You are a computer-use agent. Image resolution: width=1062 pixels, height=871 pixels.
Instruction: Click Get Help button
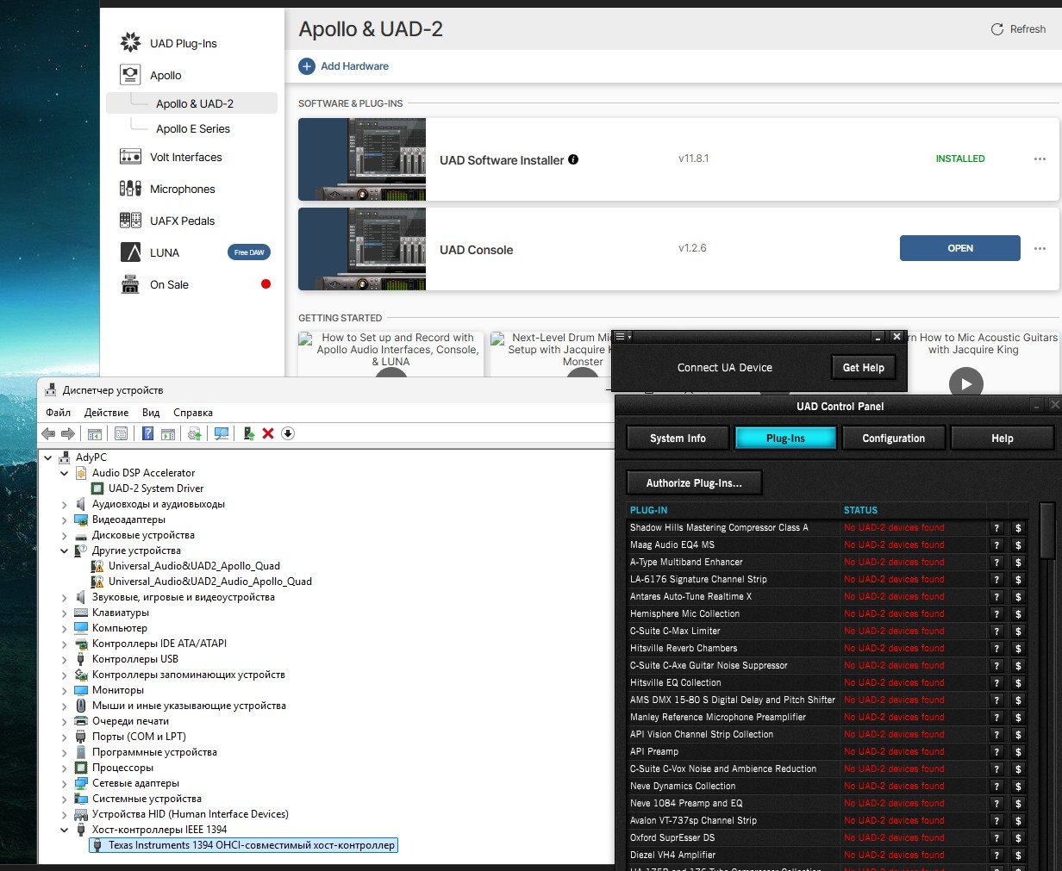pyautogui.click(x=864, y=368)
